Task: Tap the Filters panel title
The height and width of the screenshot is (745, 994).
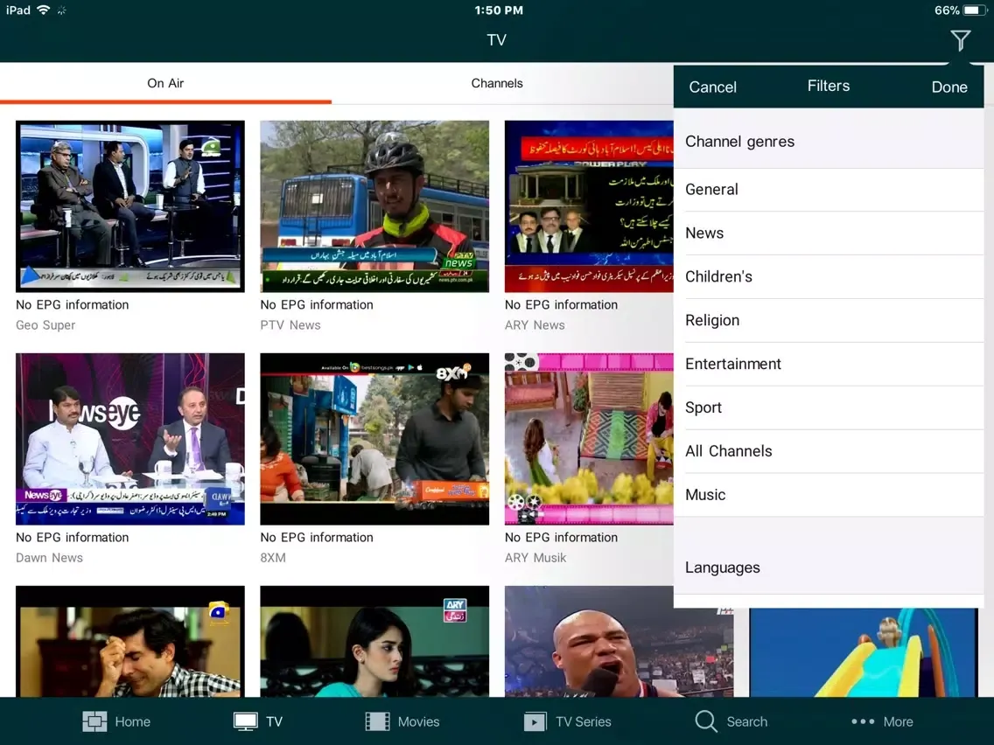Action: click(x=829, y=86)
